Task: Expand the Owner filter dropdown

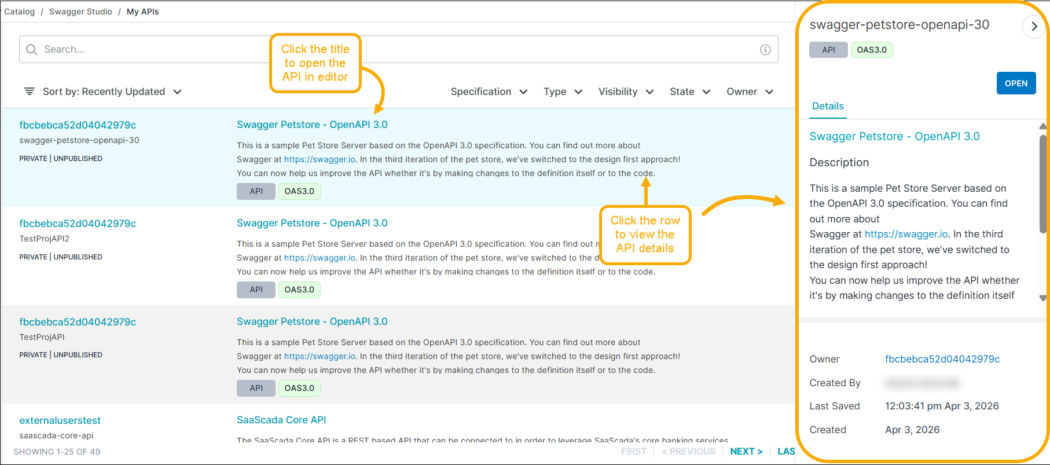Action: [x=750, y=91]
